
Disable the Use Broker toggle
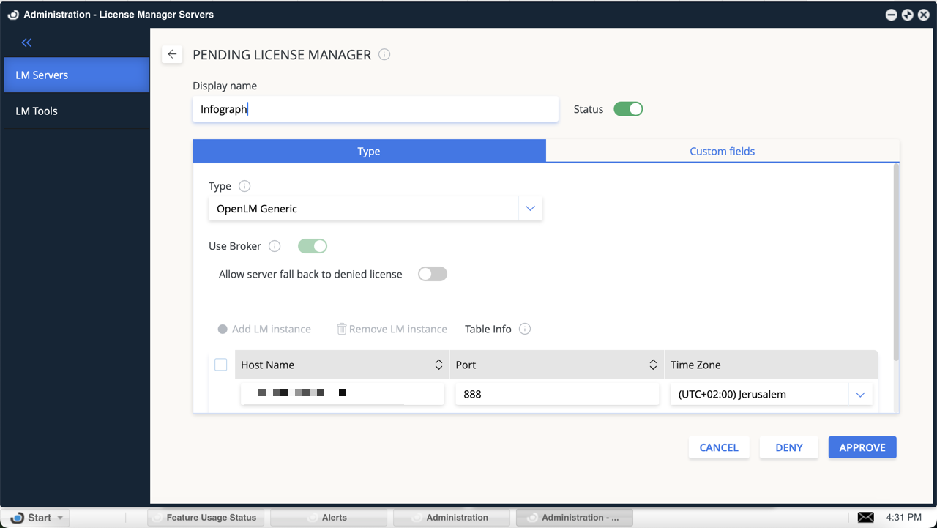313,246
